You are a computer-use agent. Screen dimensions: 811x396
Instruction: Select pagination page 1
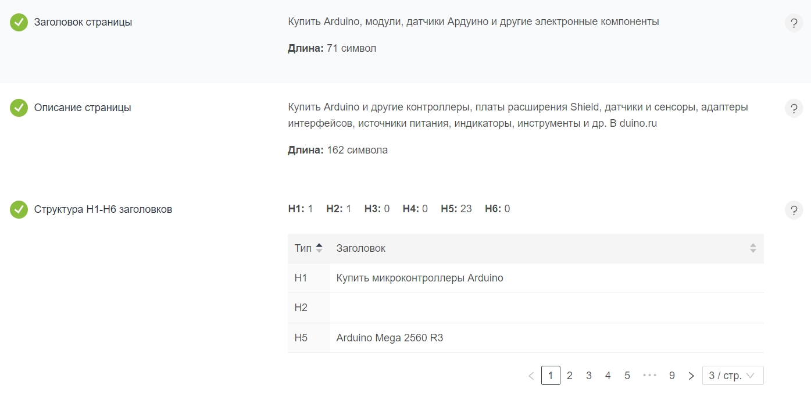(551, 376)
